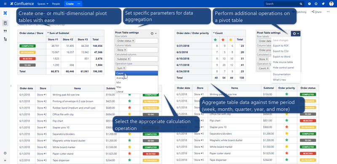Remove the Store tag under Column labels

click(x=125, y=50)
